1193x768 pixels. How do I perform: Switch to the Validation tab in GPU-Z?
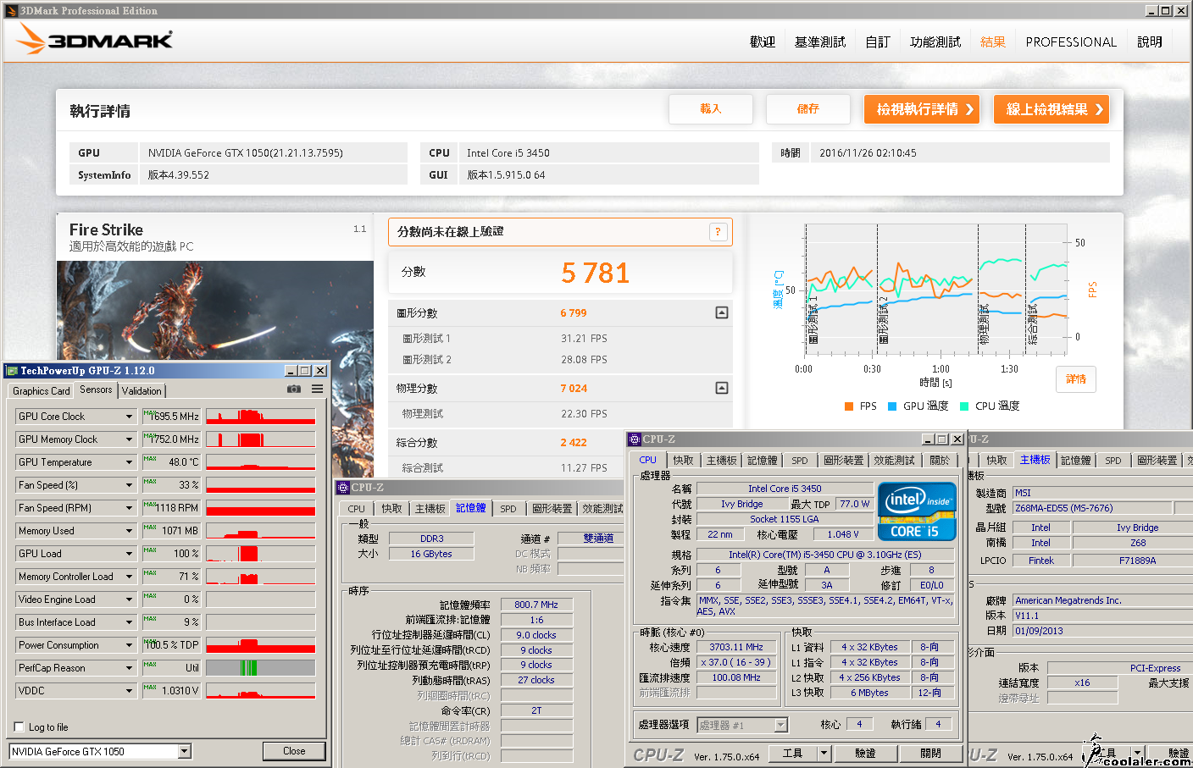pyautogui.click(x=141, y=390)
